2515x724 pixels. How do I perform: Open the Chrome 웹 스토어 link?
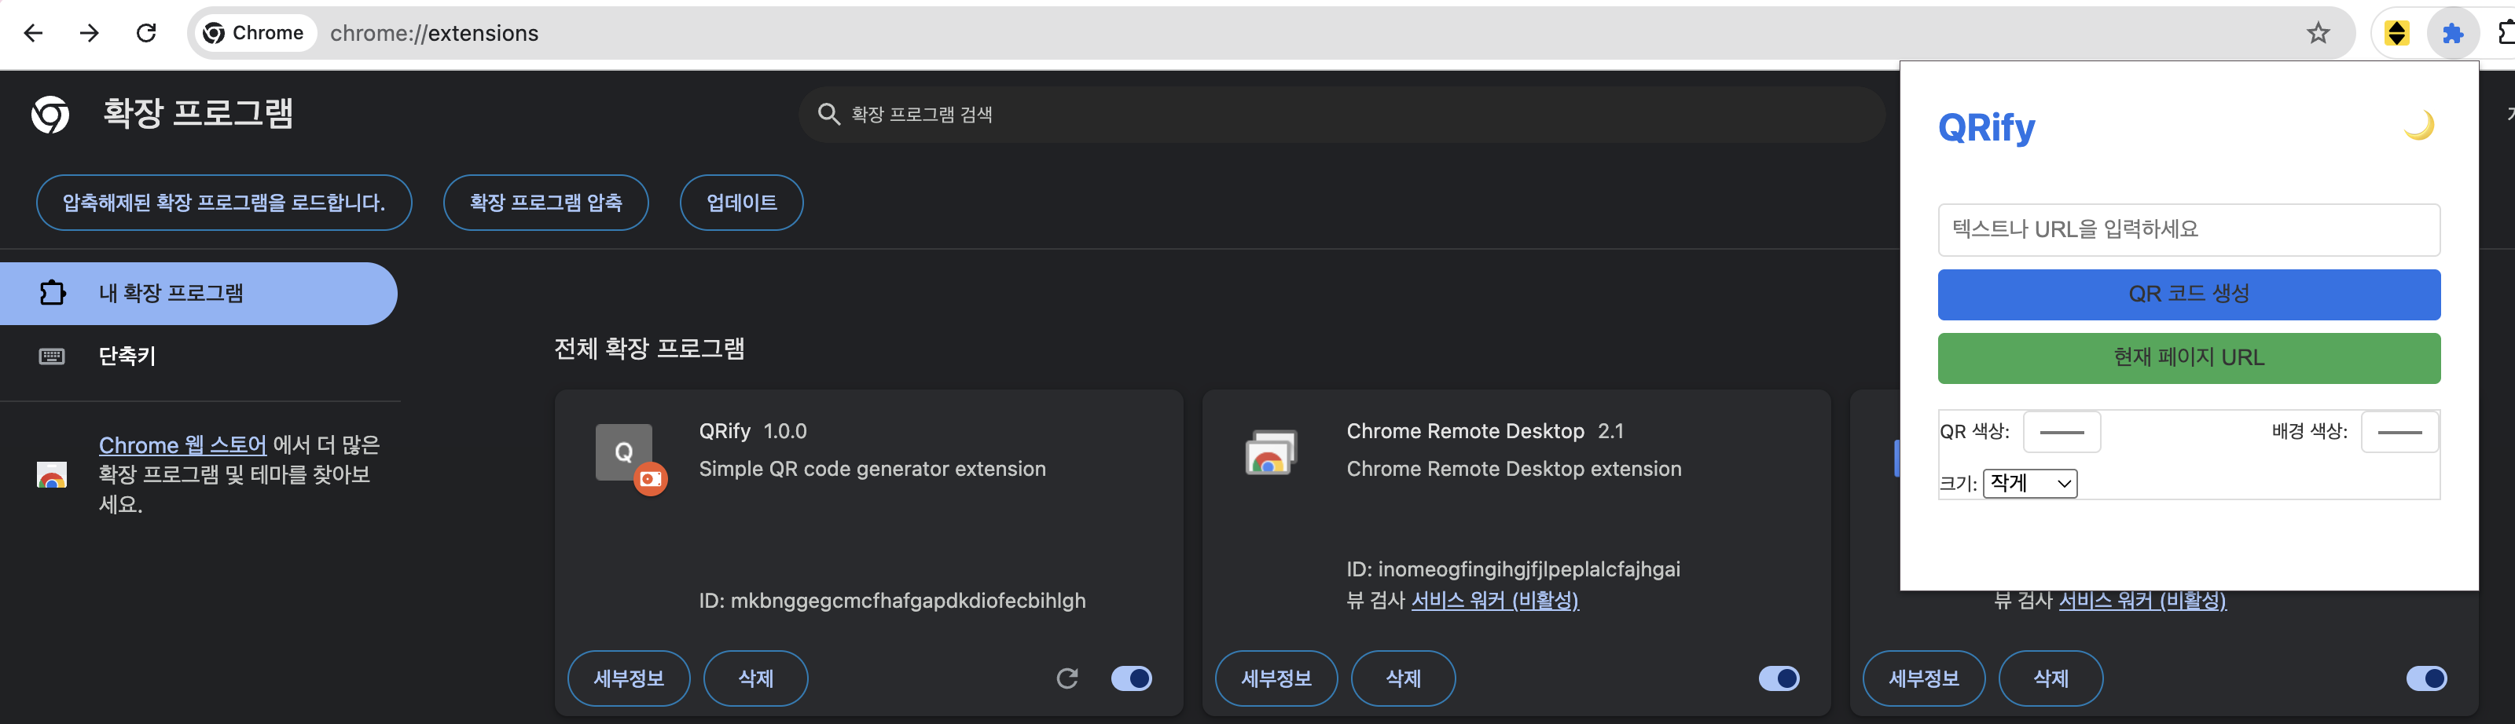pyautogui.click(x=182, y=445)
